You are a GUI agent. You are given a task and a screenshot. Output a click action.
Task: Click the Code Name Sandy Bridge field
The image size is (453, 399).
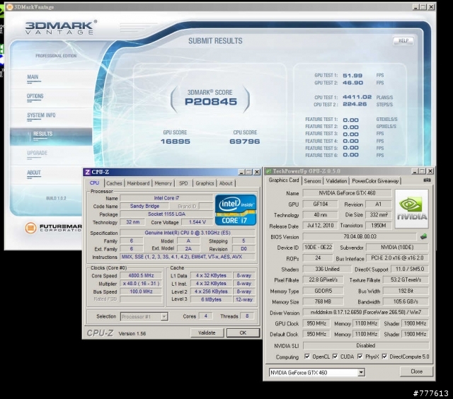pyautogui.click(x=144, y=206)
